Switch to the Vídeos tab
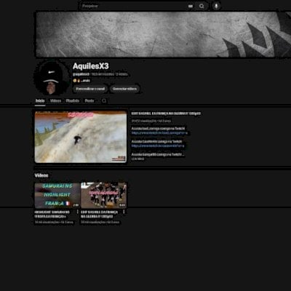This screenshot has width=291, height=291. click(x=55, y=101)
